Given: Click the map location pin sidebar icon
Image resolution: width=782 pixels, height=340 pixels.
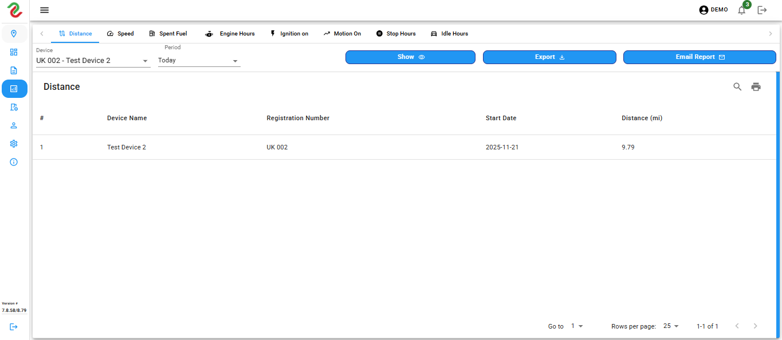Looking at the screenshot, I should pyautogui.click(x=14, y=34).
